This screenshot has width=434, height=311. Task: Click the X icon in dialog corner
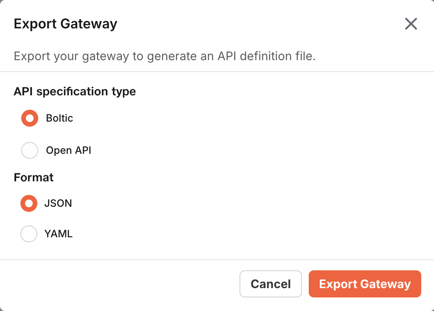pos(411,24)
